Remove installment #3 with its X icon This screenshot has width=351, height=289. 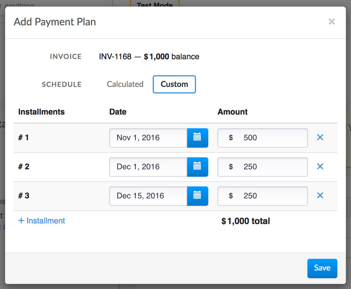(x=320, y=196)
